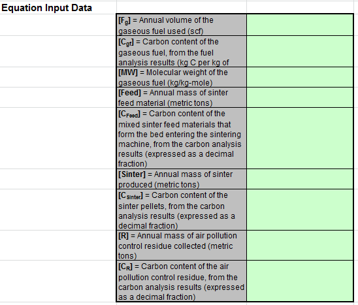
Task: Click the Fg annual volume description cell
Action: [x=182, y=25]
